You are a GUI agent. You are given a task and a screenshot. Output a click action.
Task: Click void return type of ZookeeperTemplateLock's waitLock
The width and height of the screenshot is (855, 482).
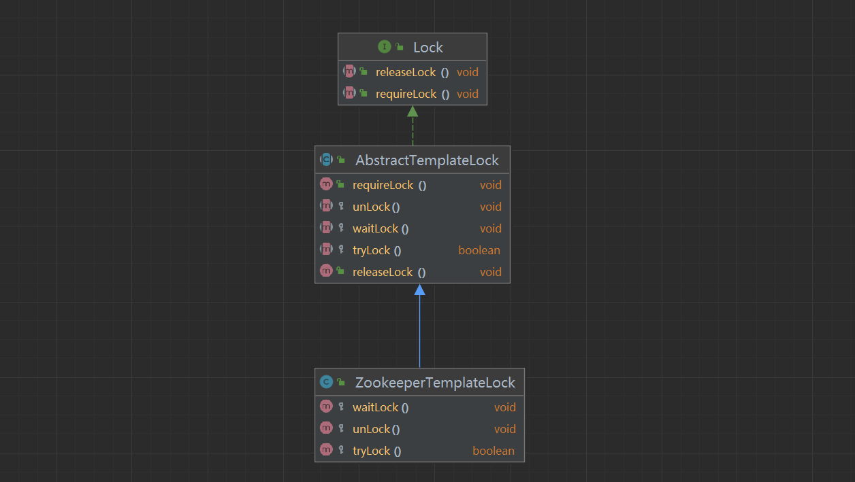pos(505,407)
